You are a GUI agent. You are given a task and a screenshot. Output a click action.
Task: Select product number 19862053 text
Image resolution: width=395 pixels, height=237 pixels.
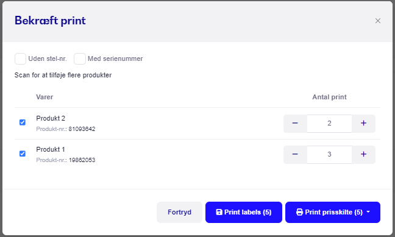coord(82,160)
